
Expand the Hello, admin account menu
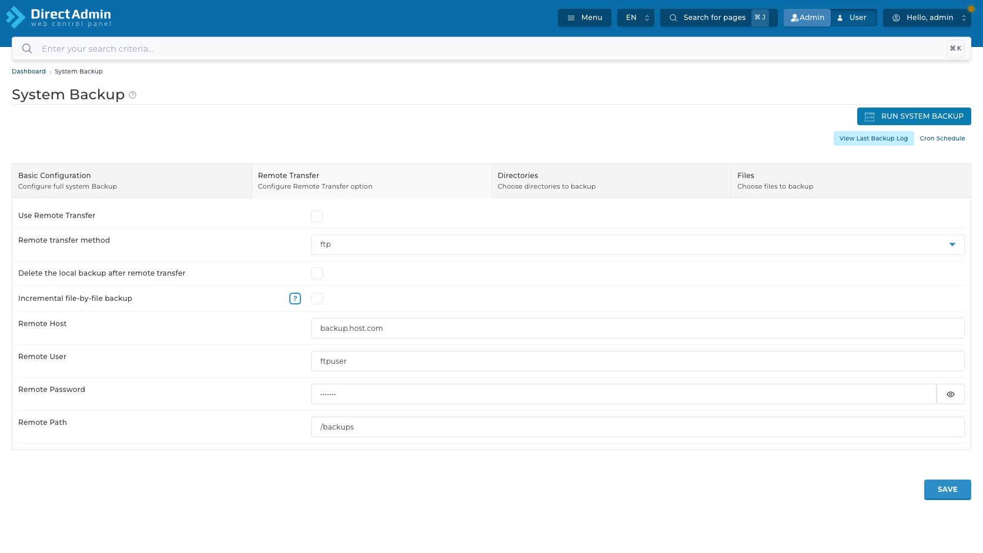point(927,18)
